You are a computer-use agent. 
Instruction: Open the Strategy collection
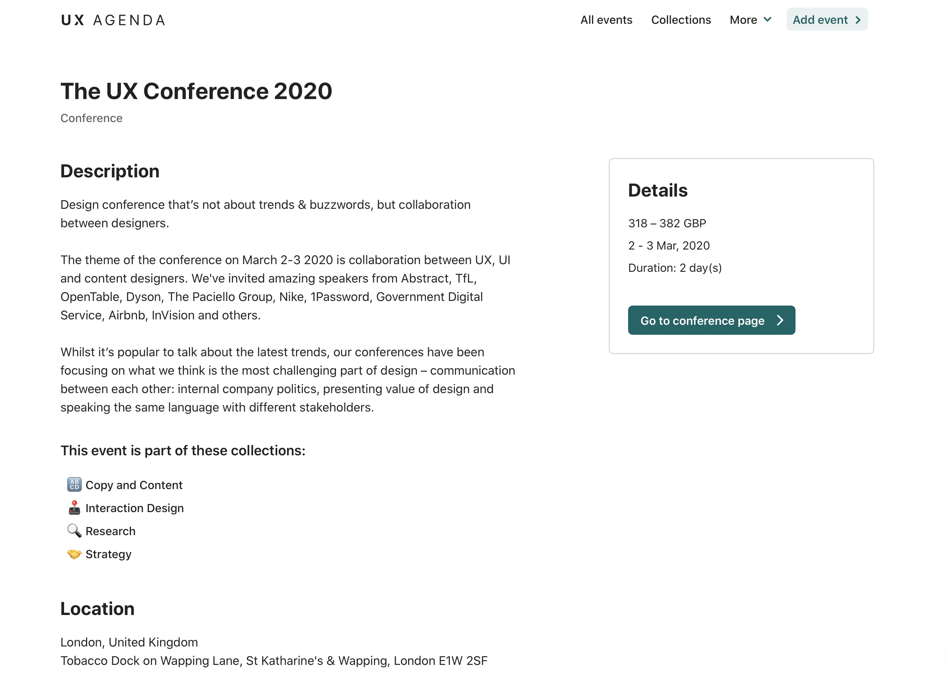(108, 554)
